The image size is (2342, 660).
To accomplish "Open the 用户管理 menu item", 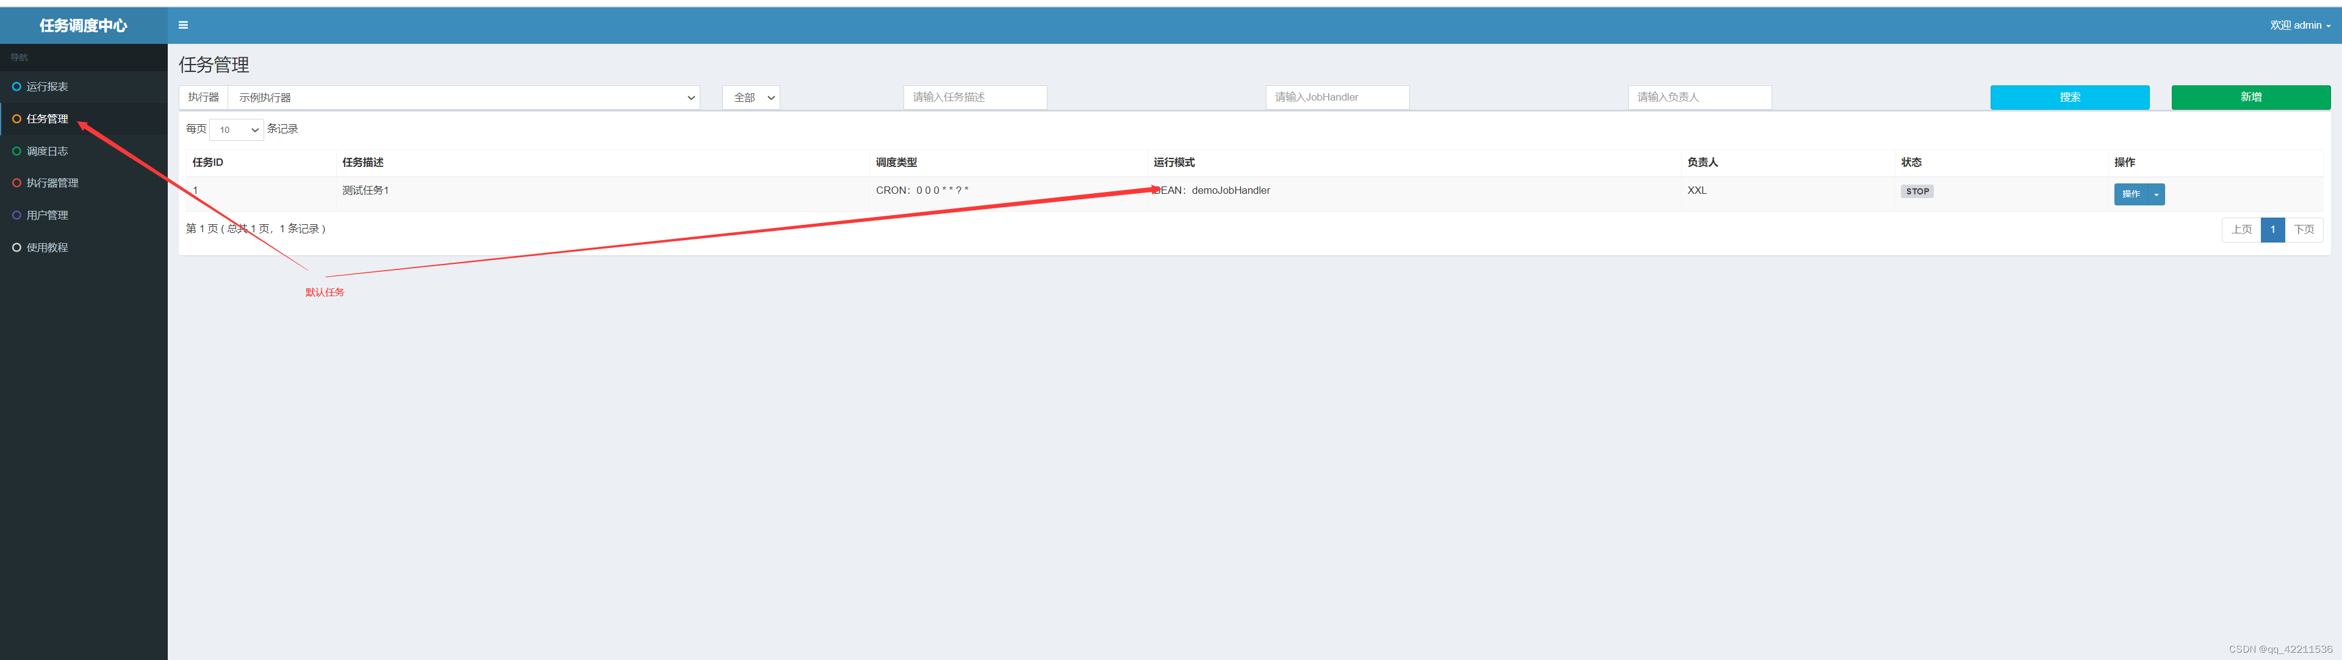I will pyautogui.click(x=84, y=215).
